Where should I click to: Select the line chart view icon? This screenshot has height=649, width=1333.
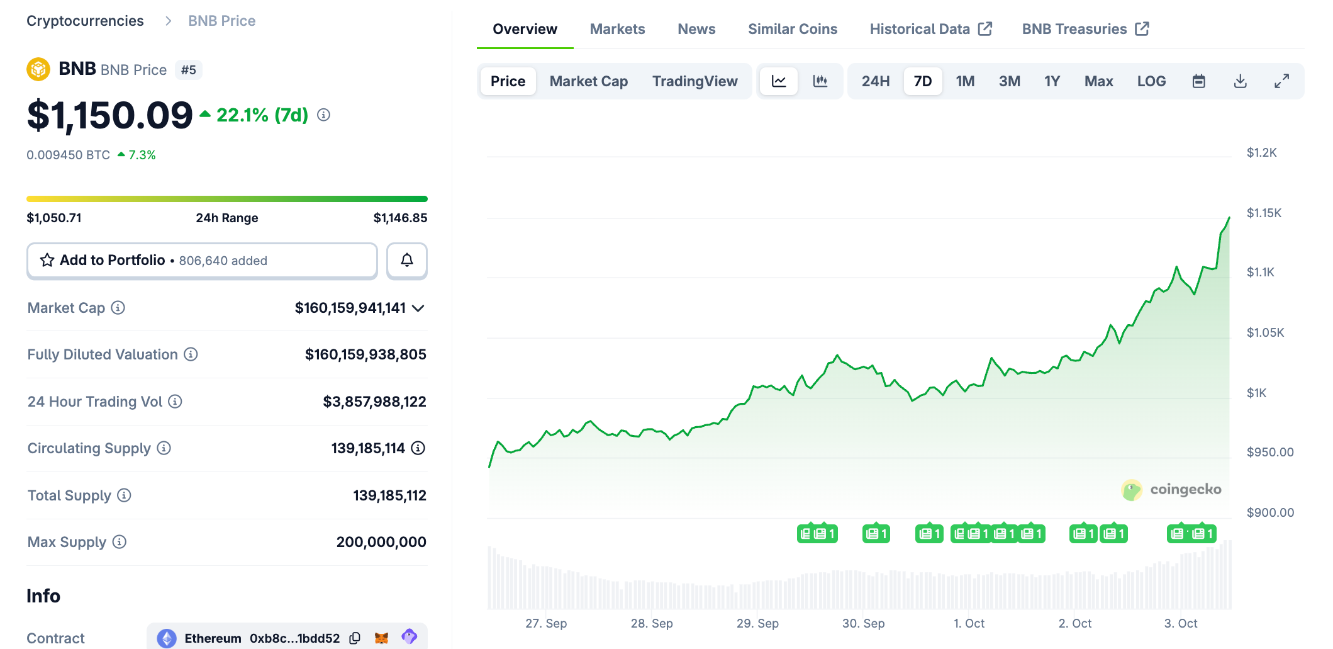779,81
